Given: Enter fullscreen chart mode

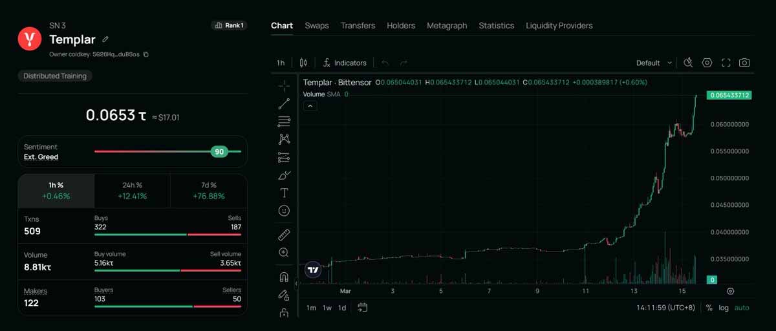Looking at the screenshot, I should 726,63.
